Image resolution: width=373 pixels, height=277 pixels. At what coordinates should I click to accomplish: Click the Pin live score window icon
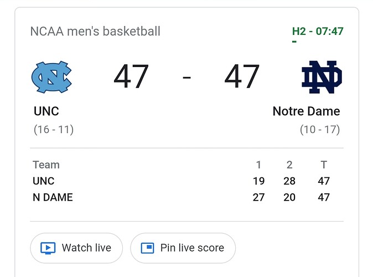pyautogui.click(x=148, y=248)
